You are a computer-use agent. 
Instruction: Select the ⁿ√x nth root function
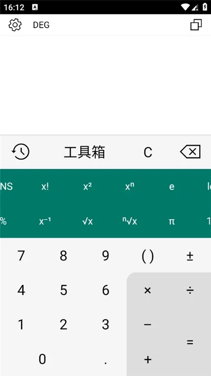click(129, 221)
